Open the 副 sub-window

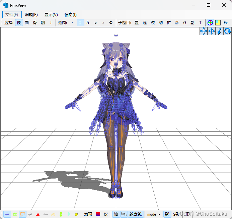[192, 23]
